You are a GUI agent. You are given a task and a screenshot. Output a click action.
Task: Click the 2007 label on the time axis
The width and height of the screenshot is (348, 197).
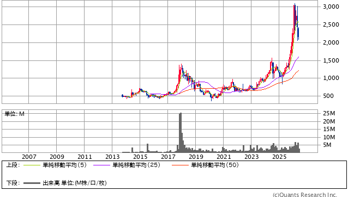pos(29,157)
